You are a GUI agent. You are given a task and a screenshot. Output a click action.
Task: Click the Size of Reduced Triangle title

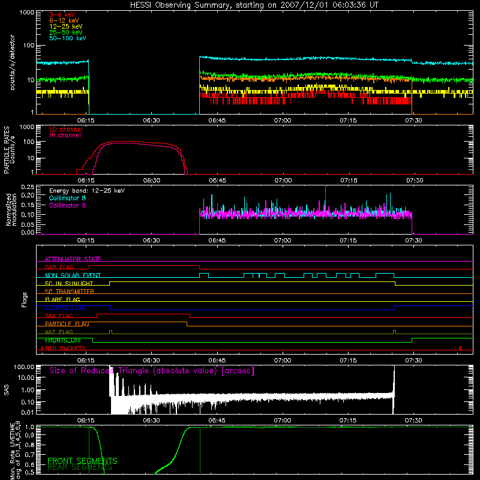coord(152,371)
